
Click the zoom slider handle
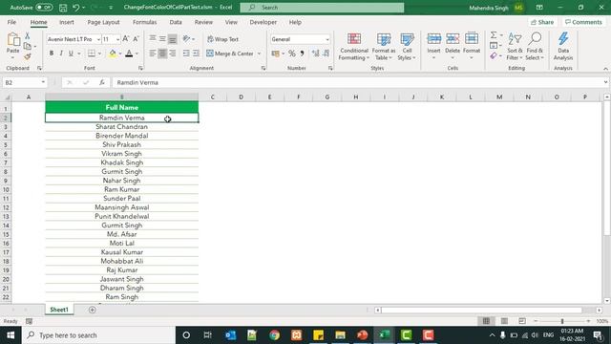(562, 321)
